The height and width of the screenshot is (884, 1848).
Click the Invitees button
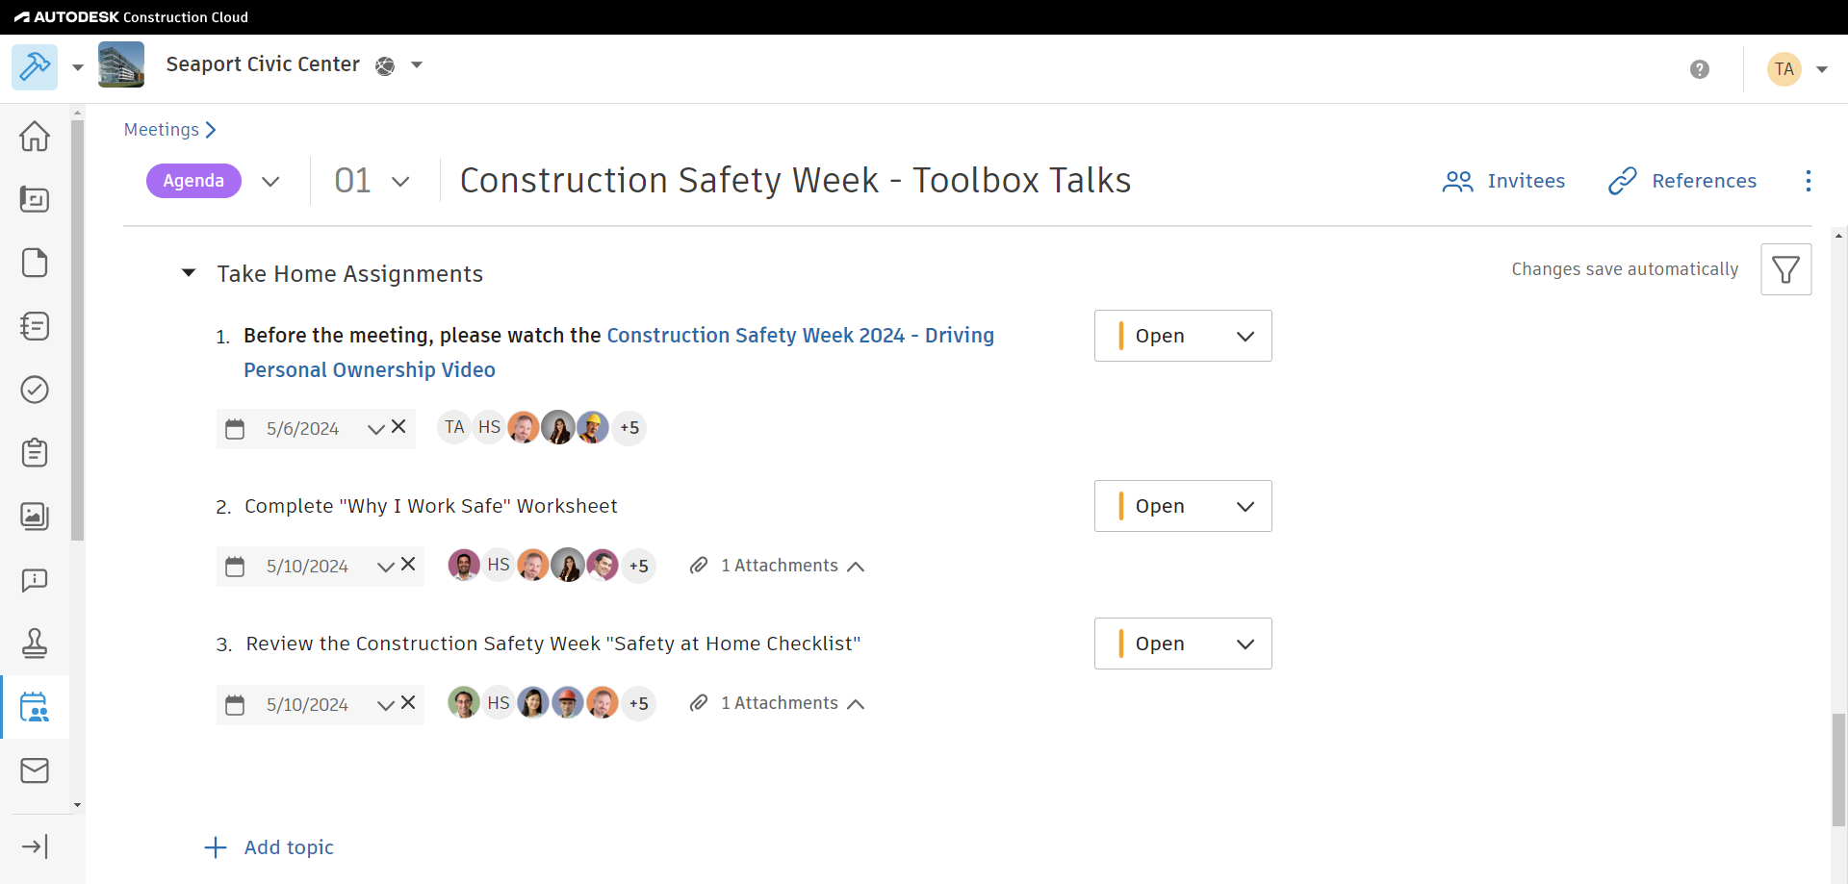click(1503, 181)
